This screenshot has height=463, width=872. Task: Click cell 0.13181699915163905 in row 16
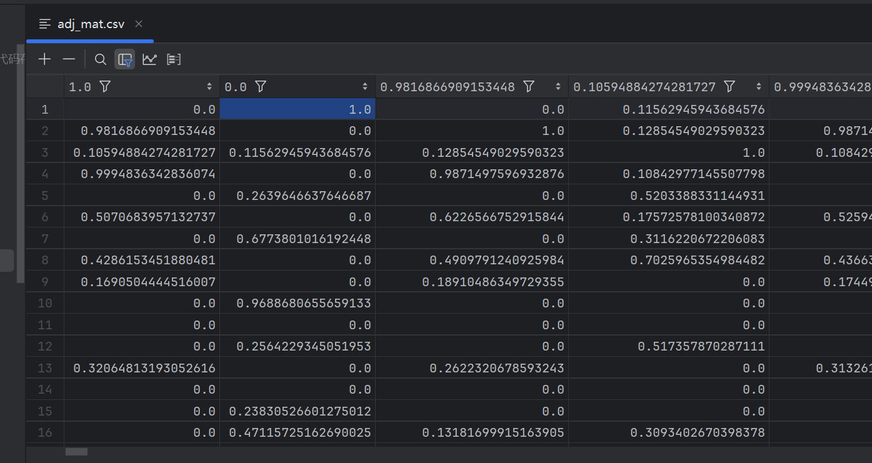point(472,432)
